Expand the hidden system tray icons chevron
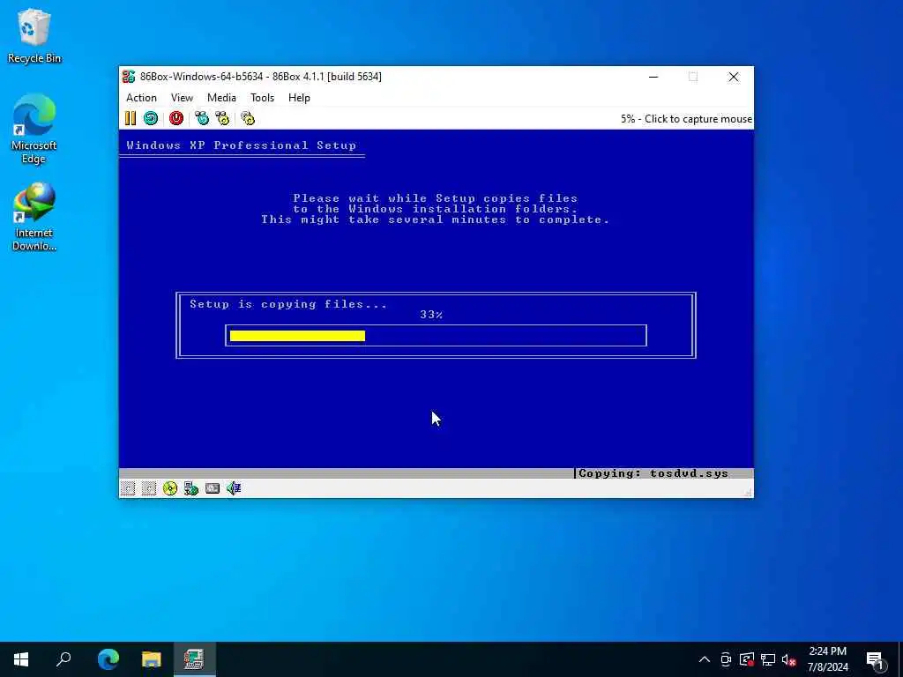 (705, 659)
